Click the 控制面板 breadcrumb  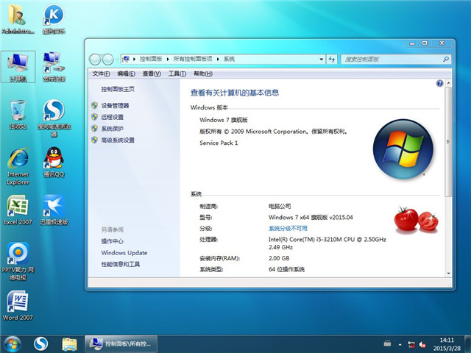point(151,59)
